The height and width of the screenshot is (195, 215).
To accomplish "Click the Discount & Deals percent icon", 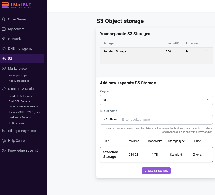I will 4,89.
